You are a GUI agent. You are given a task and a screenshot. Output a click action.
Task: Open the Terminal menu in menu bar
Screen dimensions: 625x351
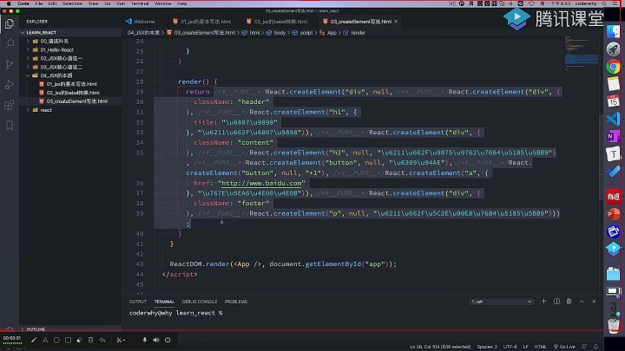point(139,3)
